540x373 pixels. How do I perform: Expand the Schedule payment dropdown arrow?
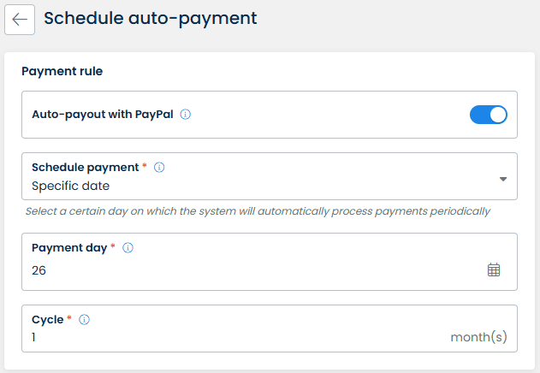coord(503,179)
